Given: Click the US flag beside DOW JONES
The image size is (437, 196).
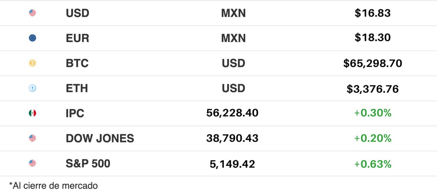Looking at the screenshot, I should [x=32, y=138].
